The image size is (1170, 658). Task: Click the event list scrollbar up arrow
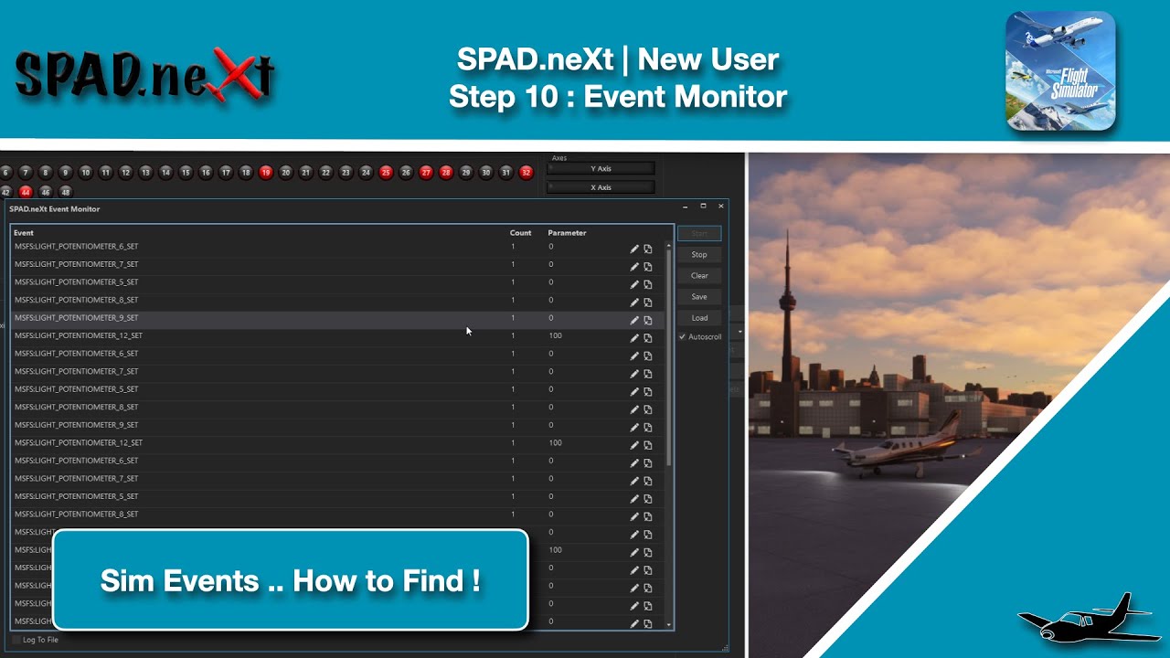coord(669,246)
